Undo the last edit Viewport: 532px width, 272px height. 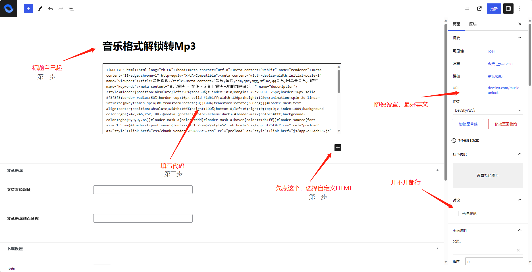tap(51, 9)
